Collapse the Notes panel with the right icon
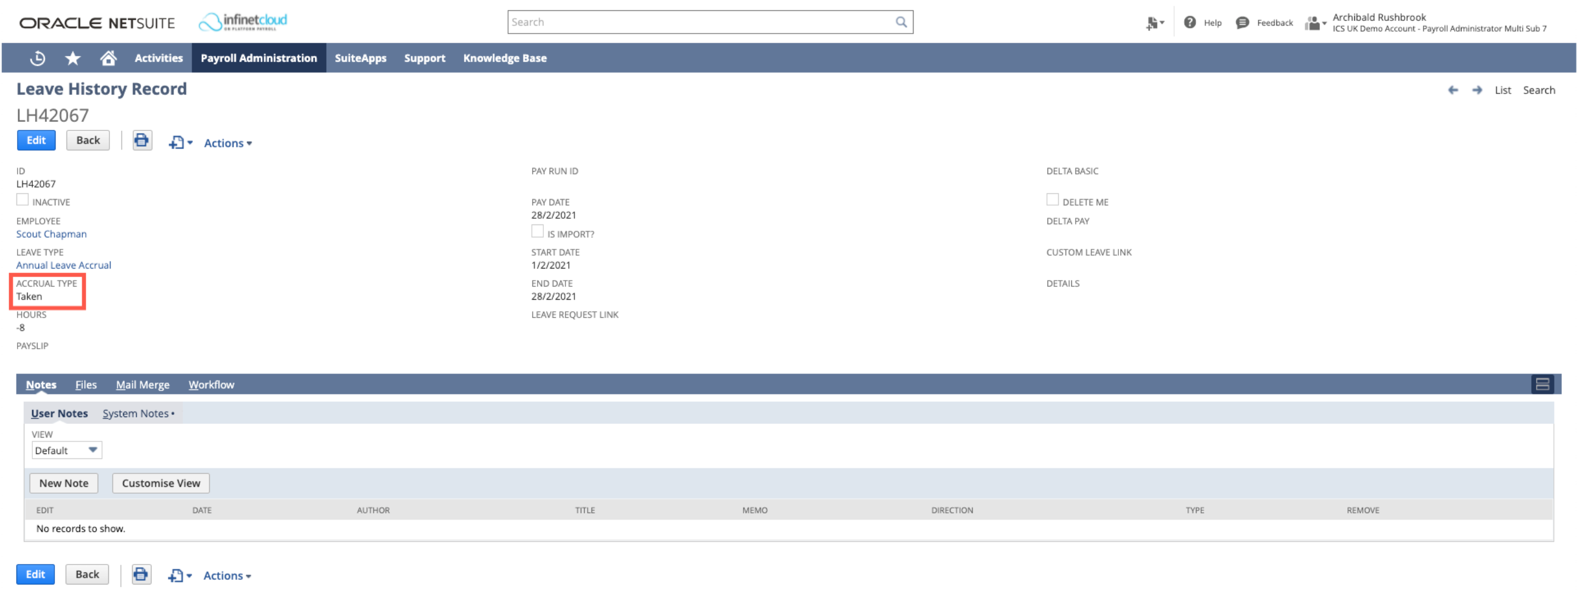The image size is (1580, 594). pos(1544,384)
